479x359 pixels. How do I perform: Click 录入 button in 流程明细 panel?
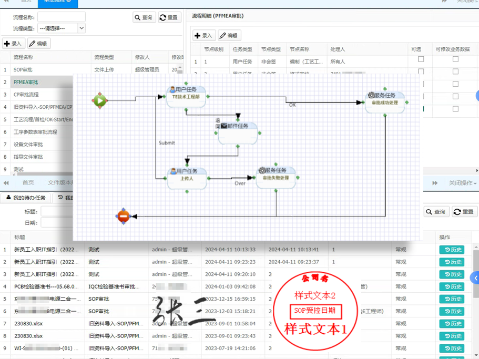coord(204,35)
